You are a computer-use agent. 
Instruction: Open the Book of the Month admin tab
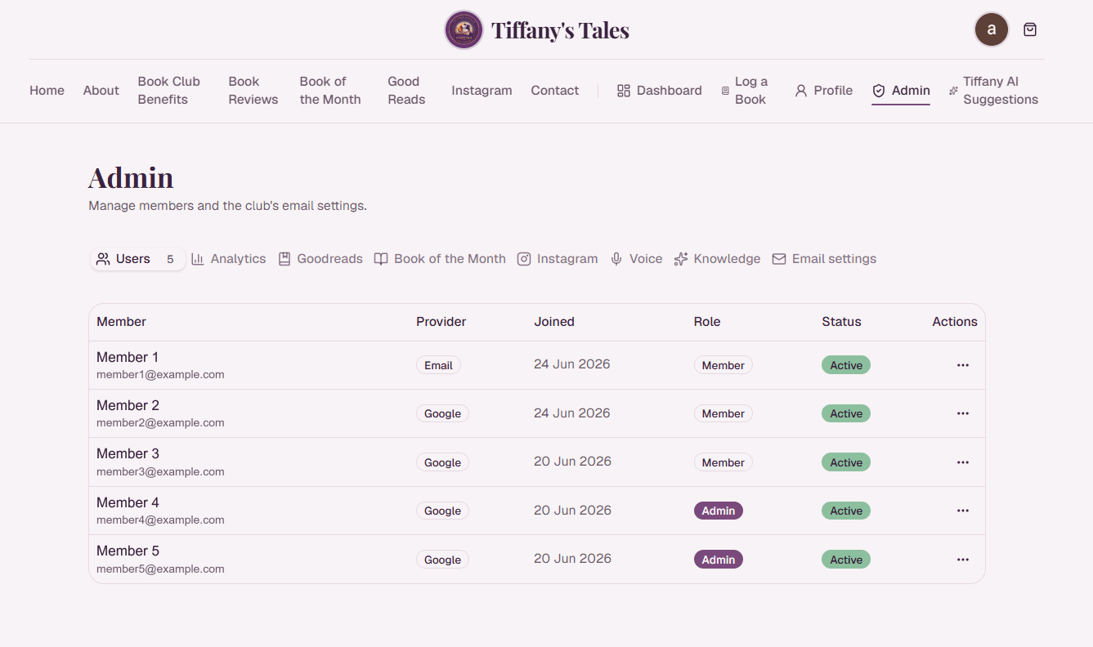[440, 259]
